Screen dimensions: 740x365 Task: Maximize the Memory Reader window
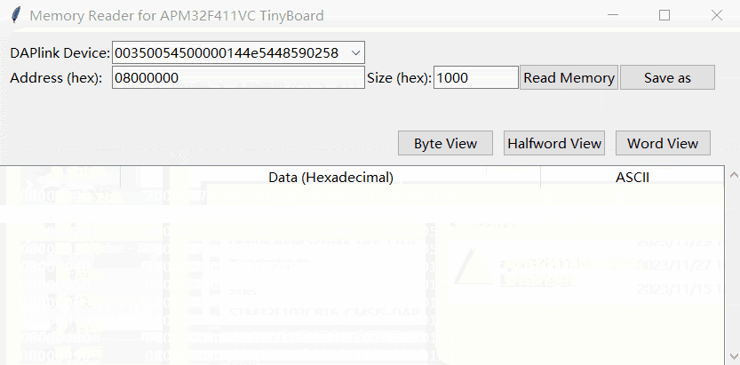(x=664, y=15)
